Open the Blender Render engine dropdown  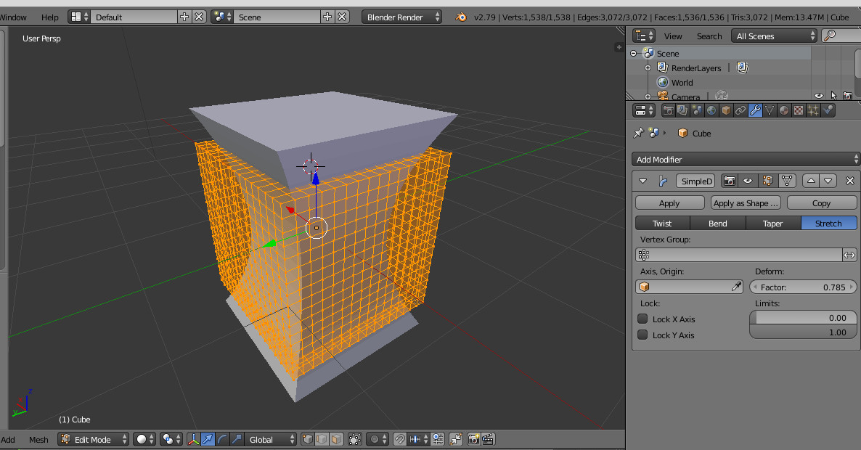tap(401, 17)
